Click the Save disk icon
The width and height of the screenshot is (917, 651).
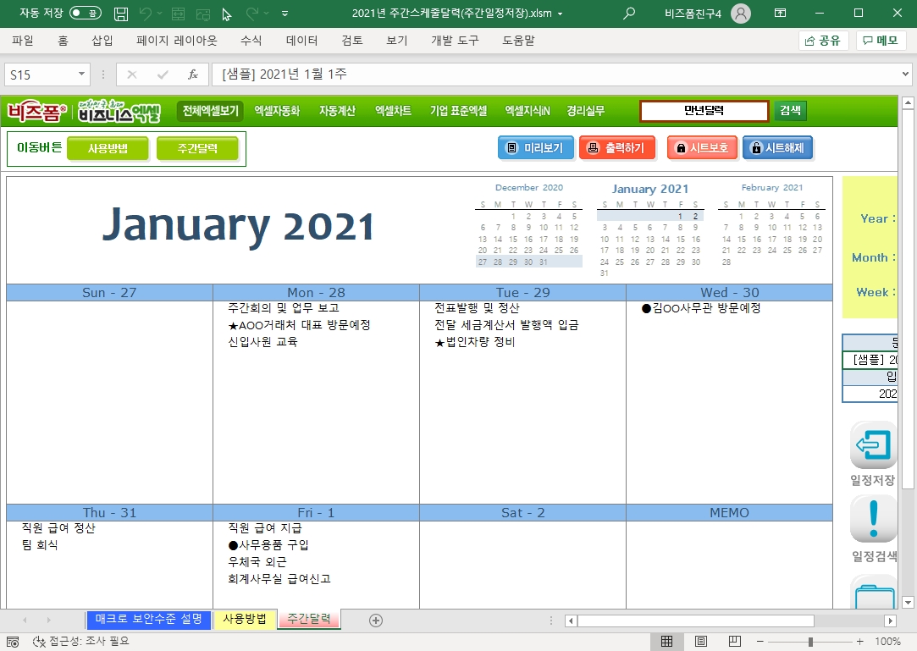coord(121,14)
